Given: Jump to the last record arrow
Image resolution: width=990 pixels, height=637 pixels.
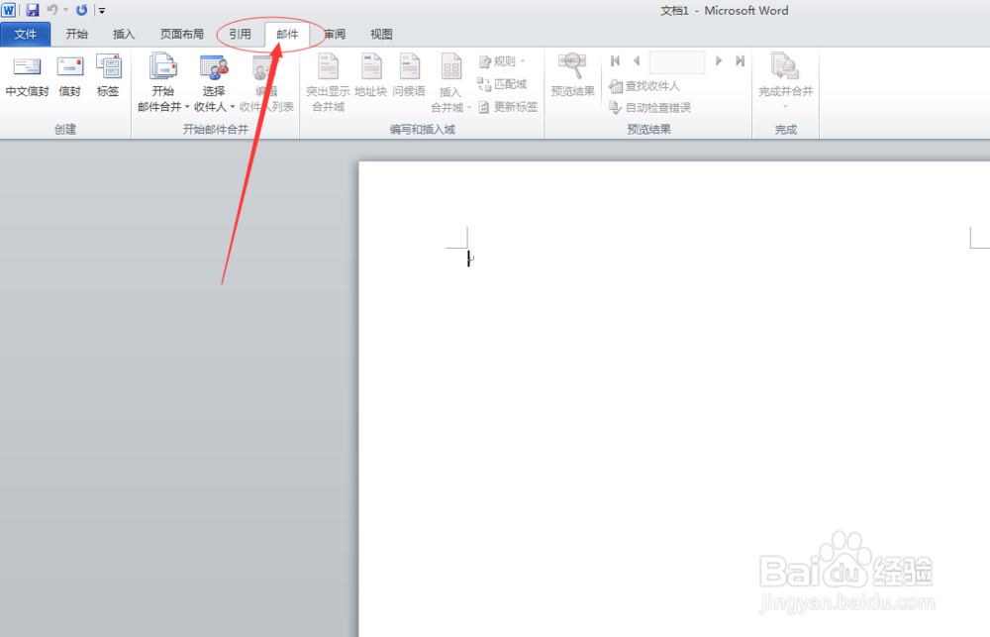Looking at the screenshot, I should point(740,60).
